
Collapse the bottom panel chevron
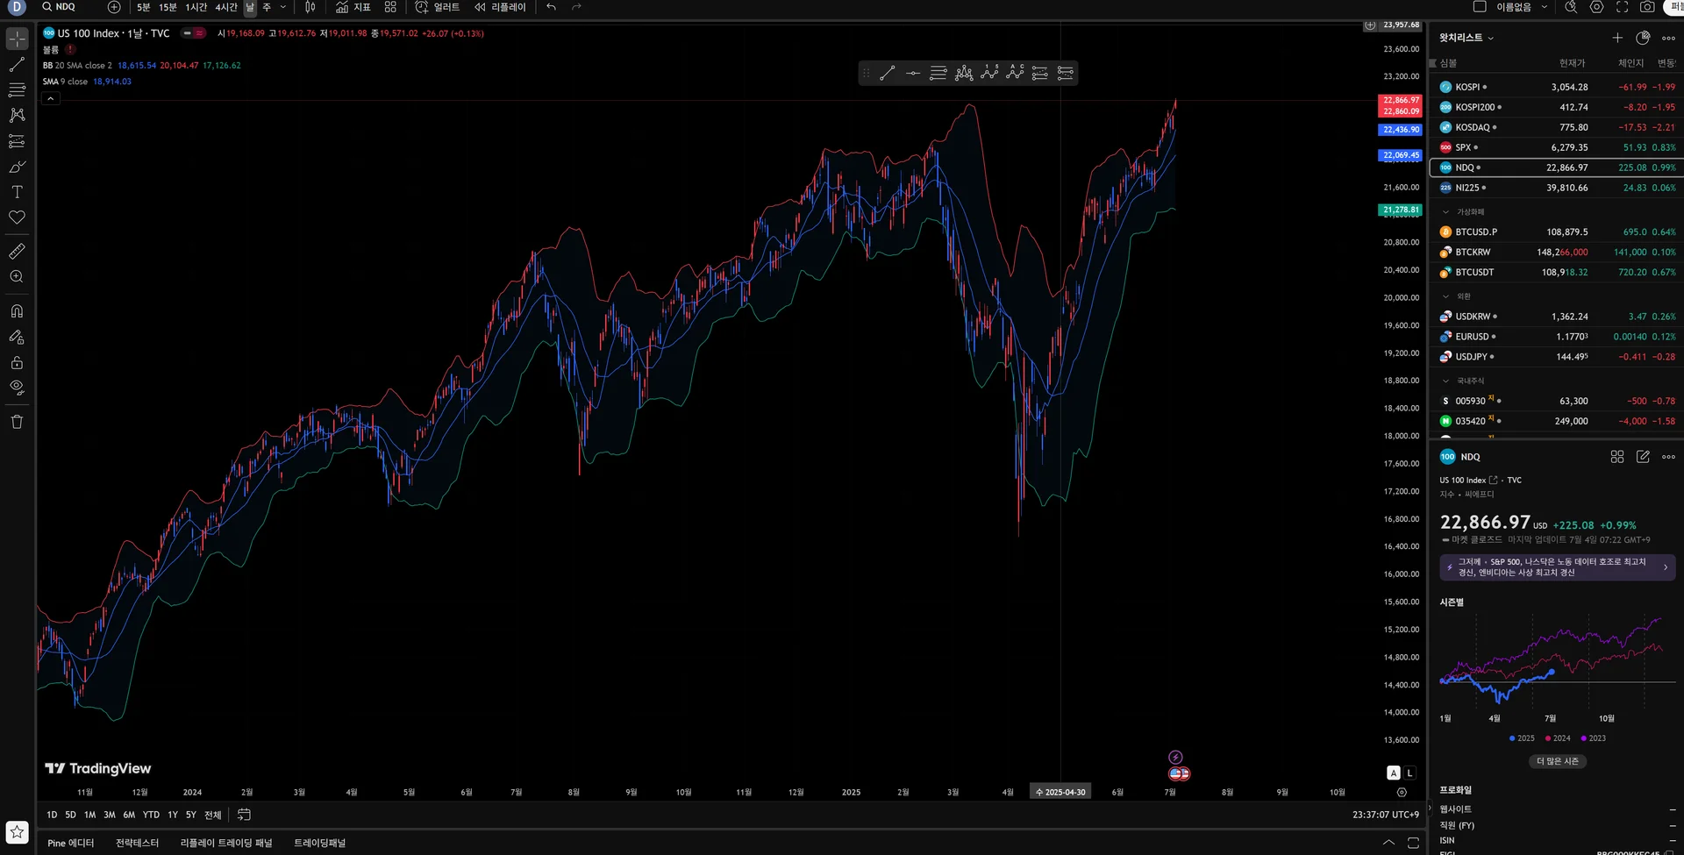pos(1388,843)
